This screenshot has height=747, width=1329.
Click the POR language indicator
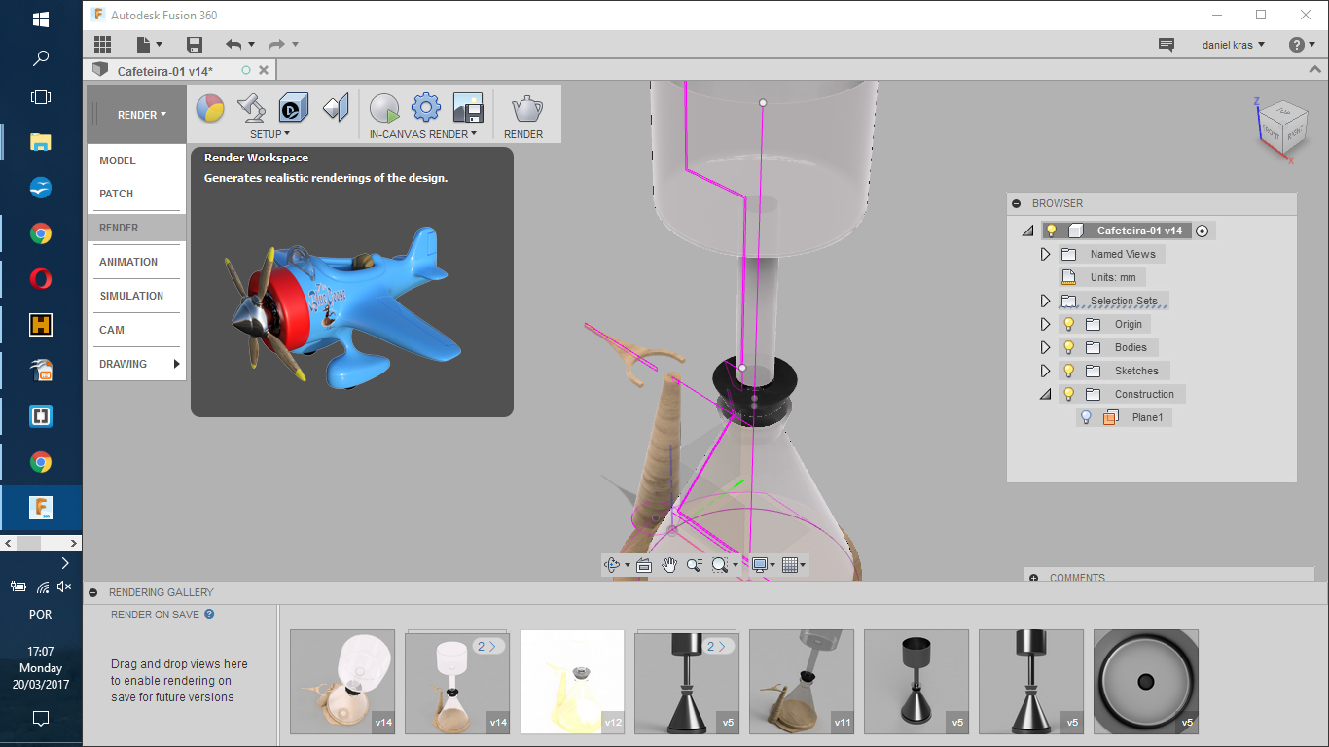(x=41, y=615)
